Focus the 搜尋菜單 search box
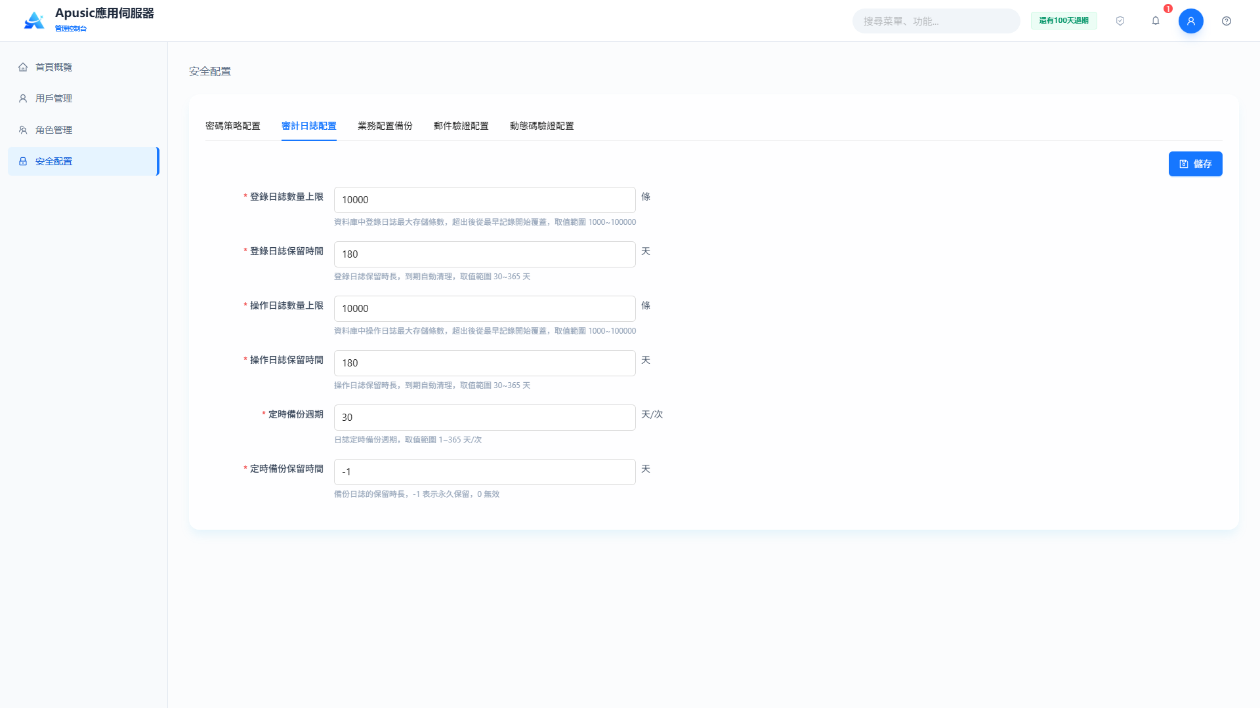The image size is (1260, 708). [x=936, y=21]
